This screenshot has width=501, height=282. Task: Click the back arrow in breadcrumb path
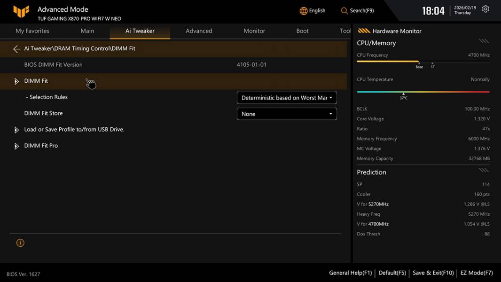17,49
